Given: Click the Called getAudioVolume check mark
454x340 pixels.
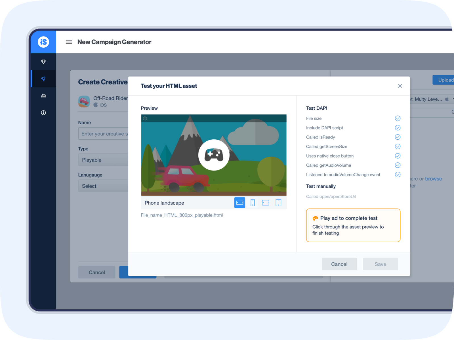Looking at the screenshot, I should click(398, 165).
